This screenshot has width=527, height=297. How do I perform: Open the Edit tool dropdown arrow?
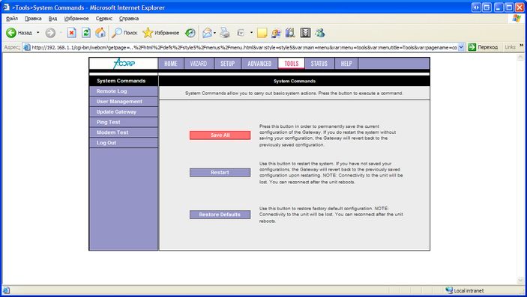click(x=251, y=33)
